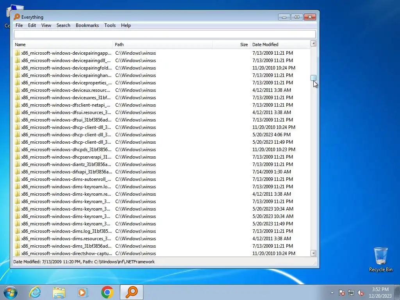Show hidden tray icons arrow

(x=332, y=293)
